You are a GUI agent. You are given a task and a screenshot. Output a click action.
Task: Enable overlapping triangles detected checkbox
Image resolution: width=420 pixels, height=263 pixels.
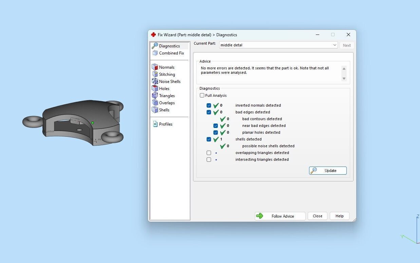pyautogui.click(x=209, y=153)
